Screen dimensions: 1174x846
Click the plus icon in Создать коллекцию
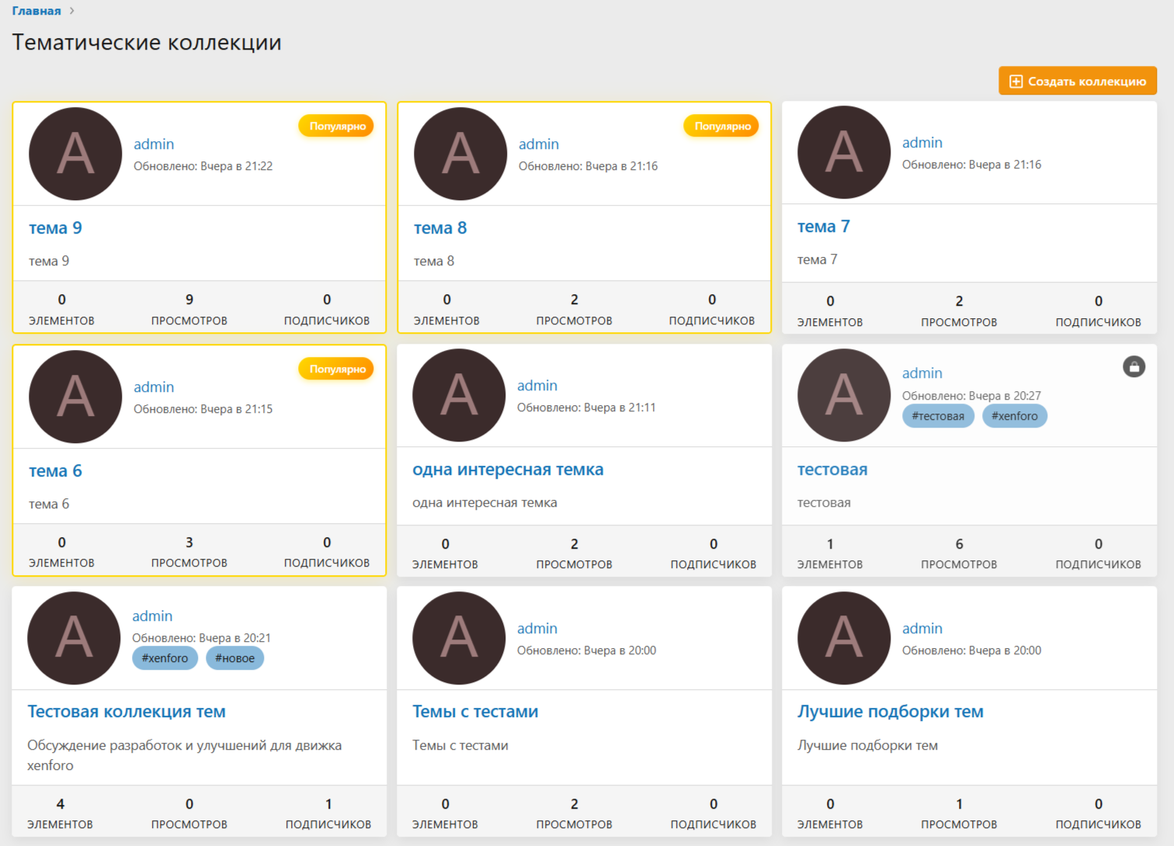coord(1015,81)
